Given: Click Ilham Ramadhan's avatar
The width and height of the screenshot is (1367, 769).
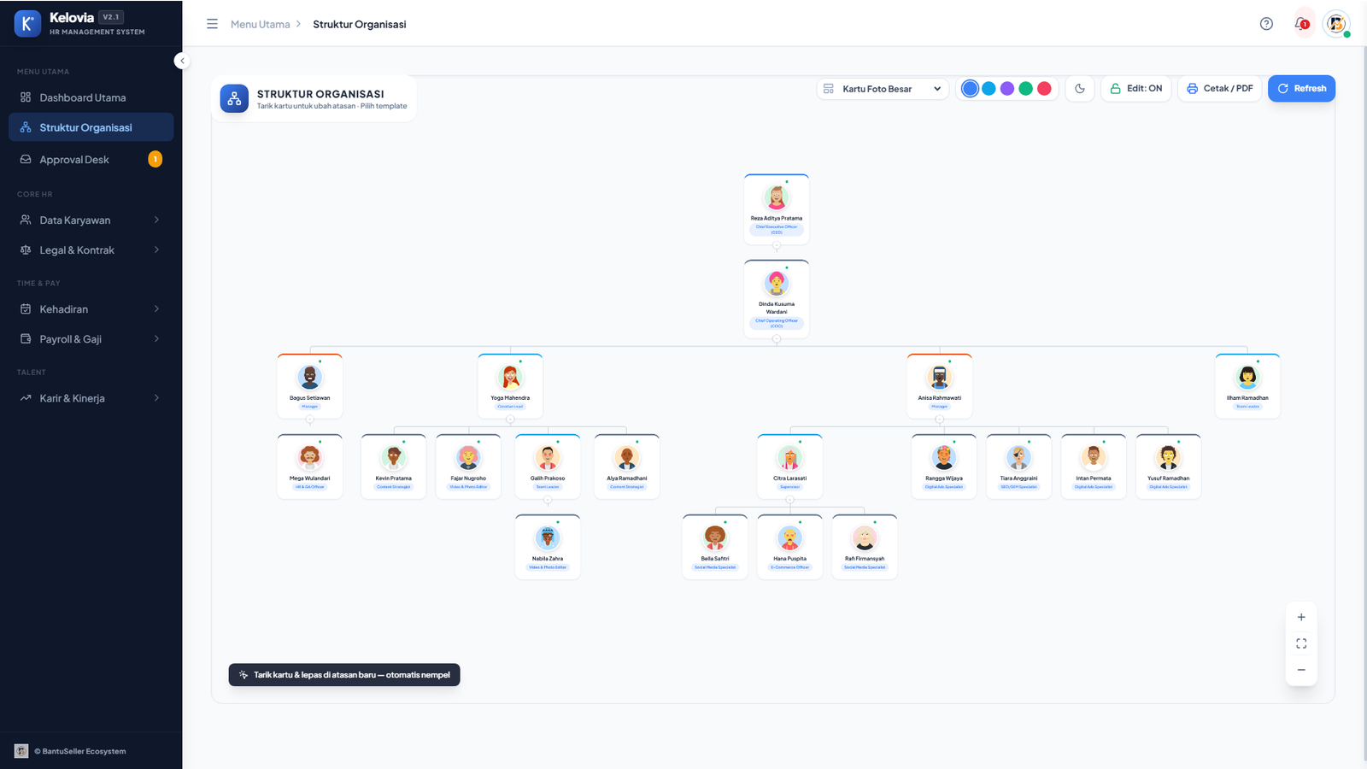Looking at the screenshot, I should (x=1247, y=377).
